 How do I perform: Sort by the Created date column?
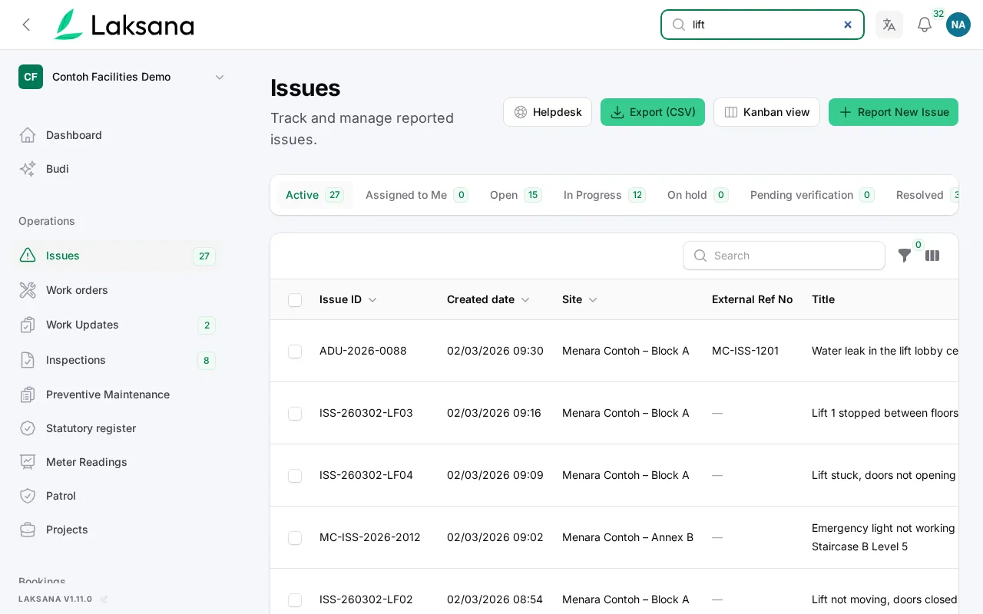[488, 299]
